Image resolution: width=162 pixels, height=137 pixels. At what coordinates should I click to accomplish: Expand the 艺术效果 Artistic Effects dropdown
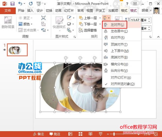tap(38, 30)
